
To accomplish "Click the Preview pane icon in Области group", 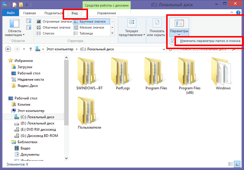I will point(29,21).
